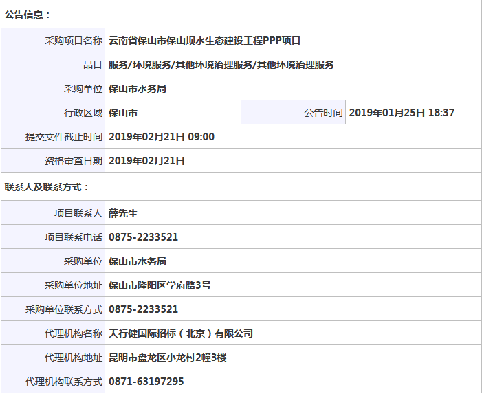Click the 采购单位地址 label
The width and height of the screenshot is (482, 394).
tap(73, 285)
